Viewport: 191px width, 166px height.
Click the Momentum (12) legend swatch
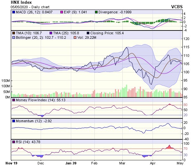point(14,121)
